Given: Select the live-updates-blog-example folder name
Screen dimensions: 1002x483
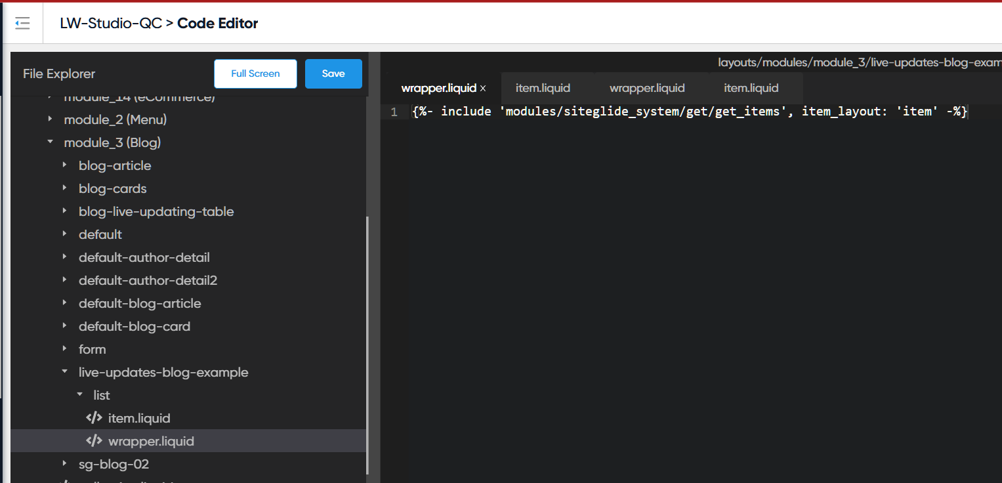Looking at the screenshot, I should click(163, 372).
